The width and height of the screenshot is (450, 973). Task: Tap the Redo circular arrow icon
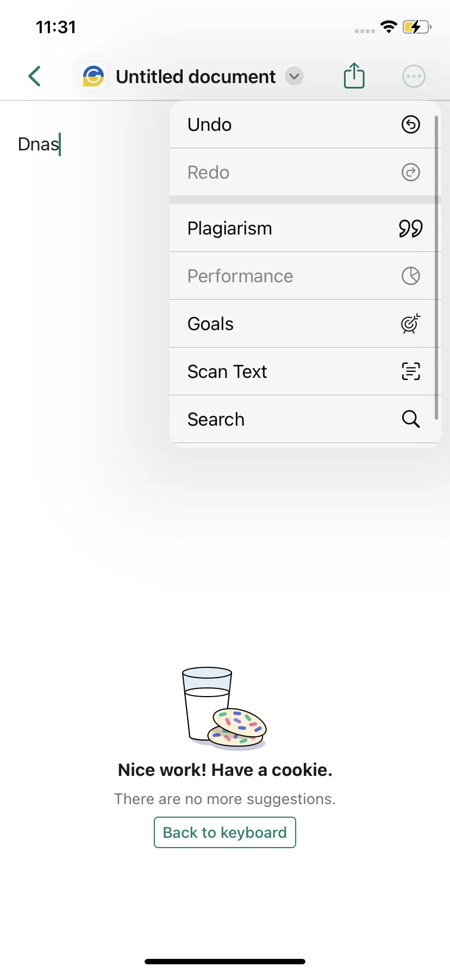410,172
